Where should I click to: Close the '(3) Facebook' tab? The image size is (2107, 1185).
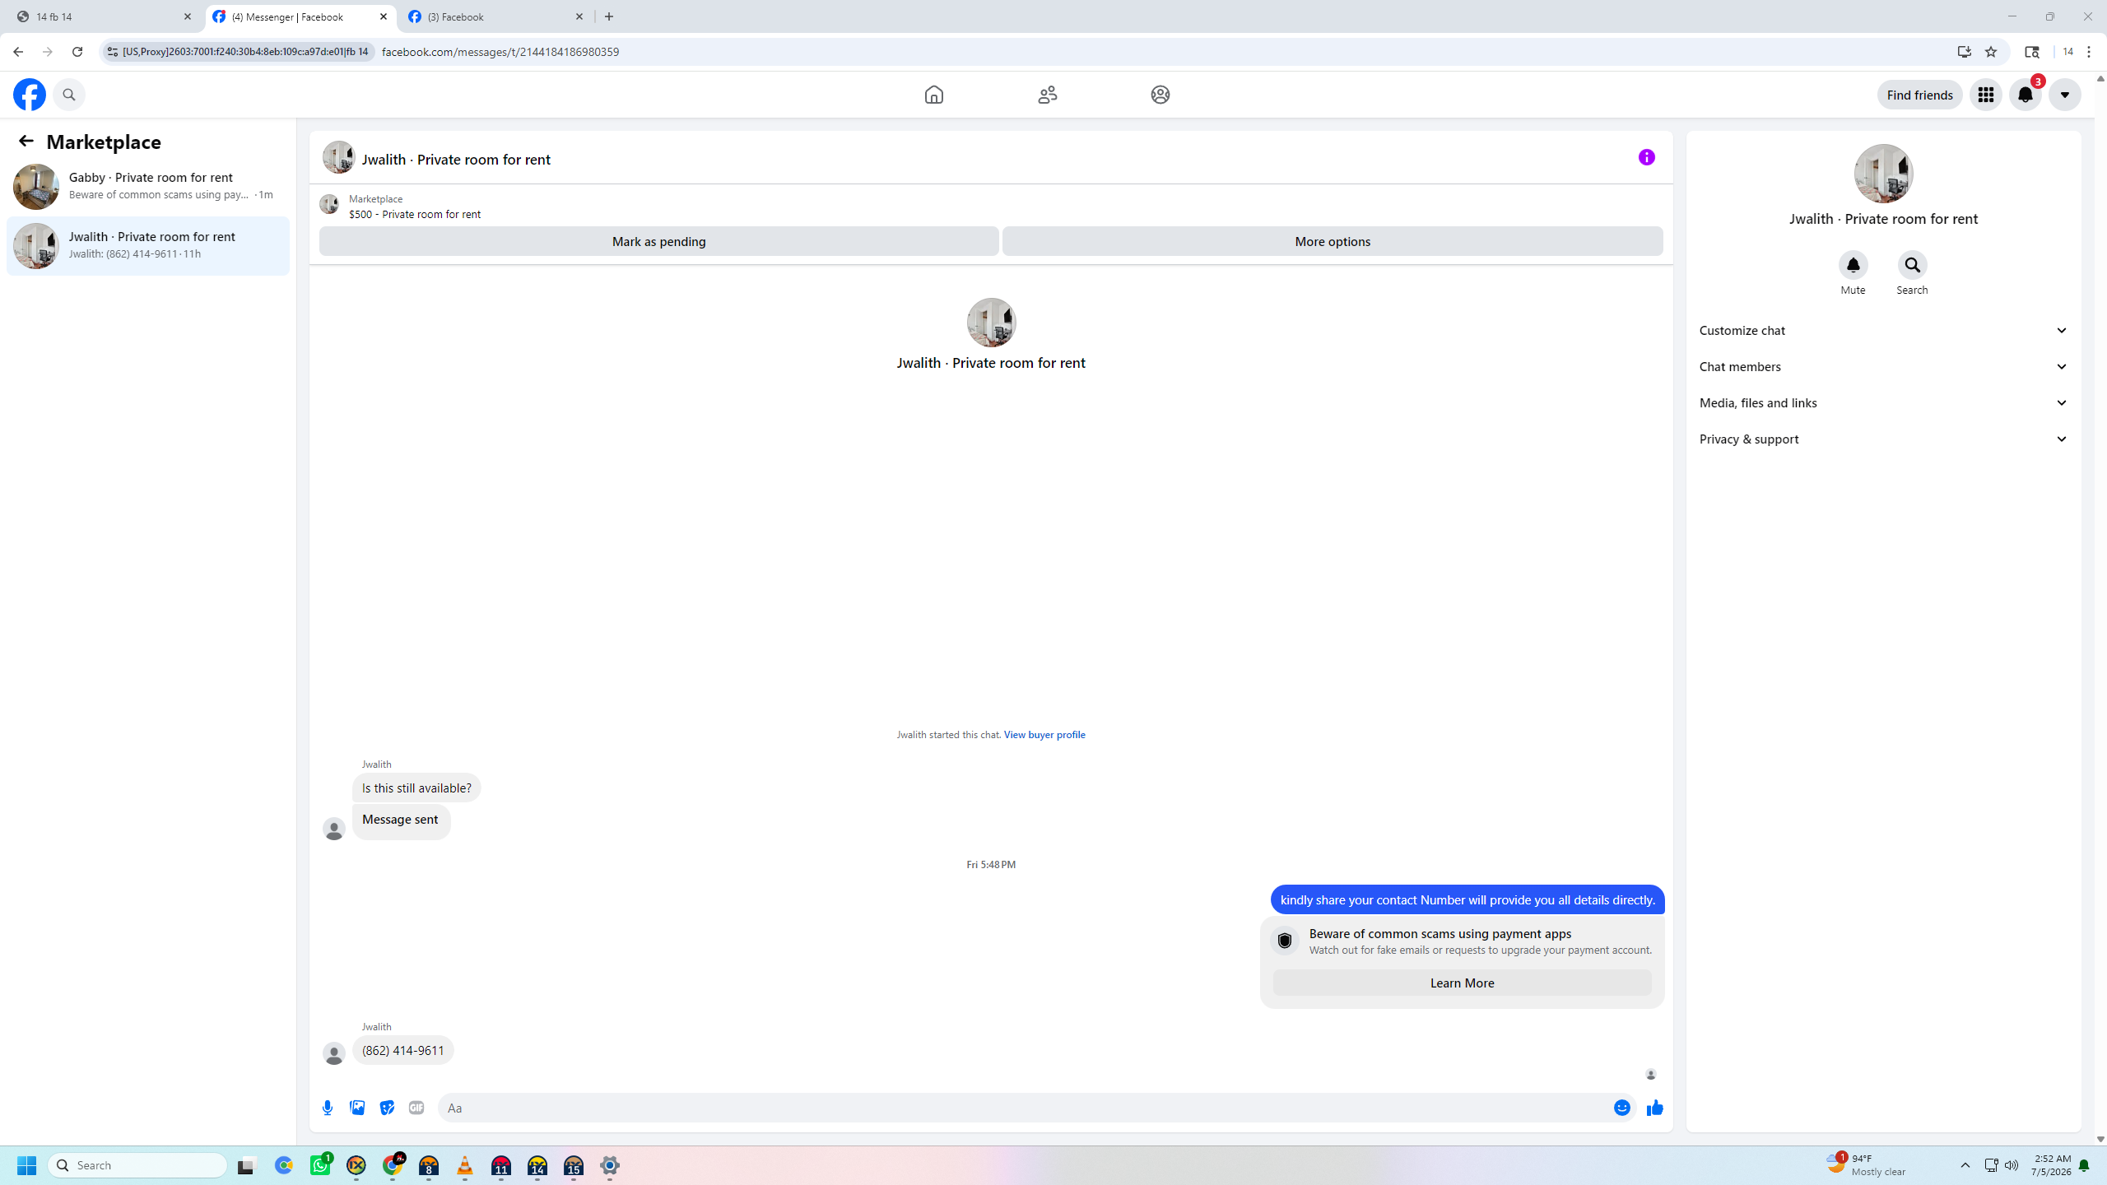579,16
